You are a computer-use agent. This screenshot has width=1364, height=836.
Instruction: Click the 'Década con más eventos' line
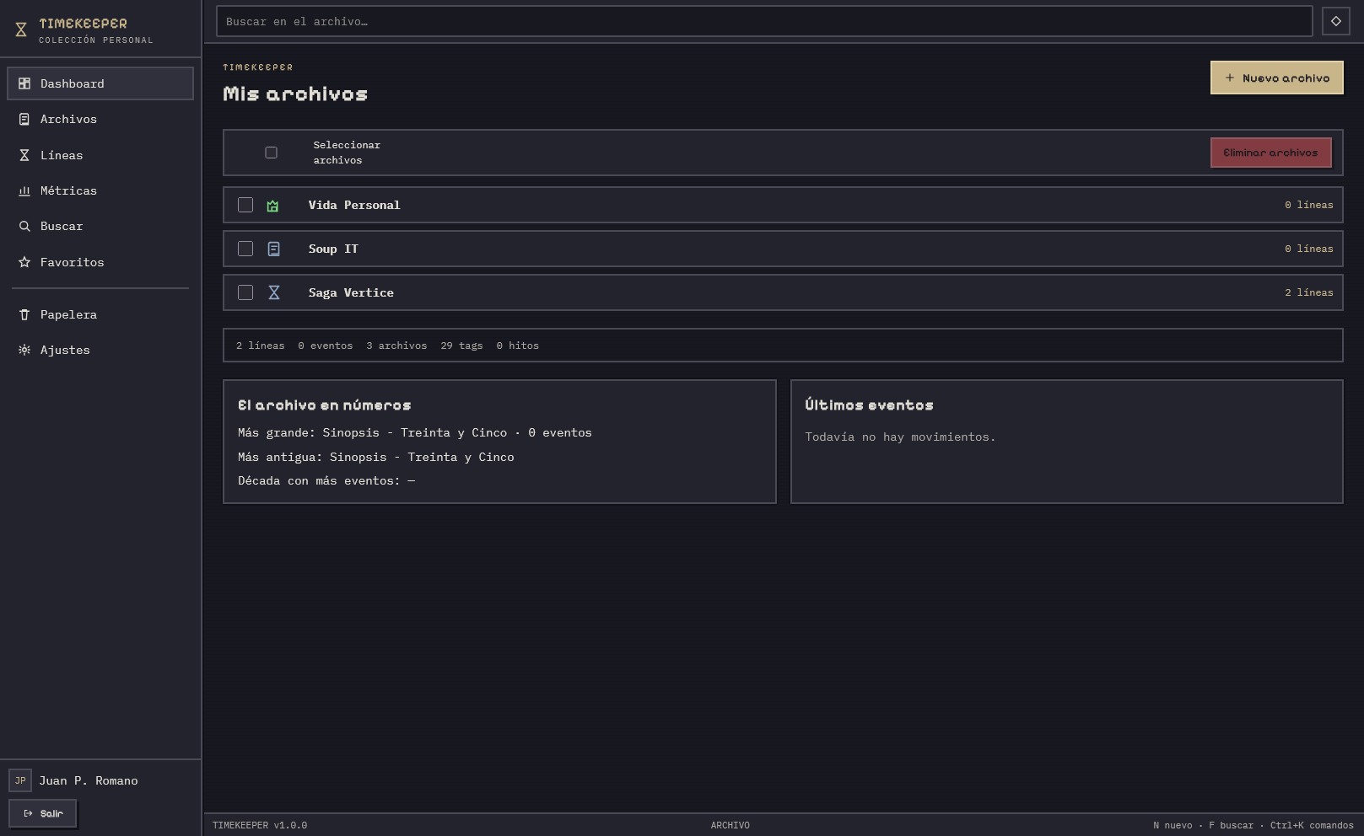coord(326,480)
